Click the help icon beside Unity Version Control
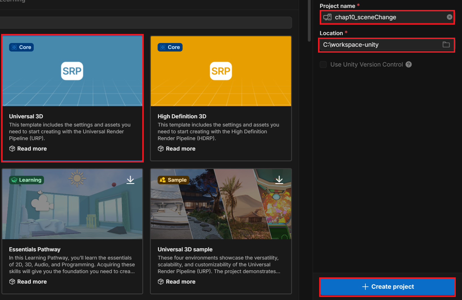 pyautogui.click(x=408, y=65)
